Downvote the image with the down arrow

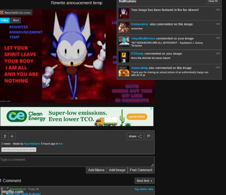coord(12,136)
